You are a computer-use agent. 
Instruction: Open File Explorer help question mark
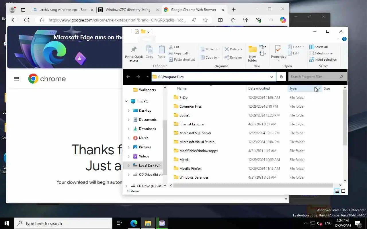click(x=344, y=39)
